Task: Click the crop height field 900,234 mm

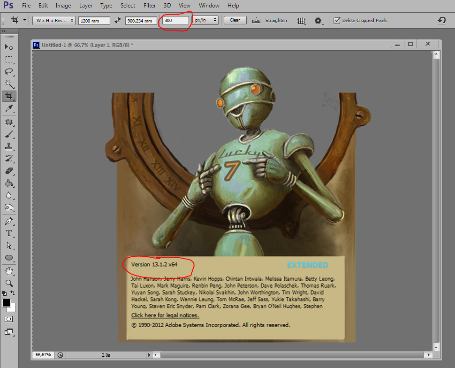Action: (x=141, y=21)
